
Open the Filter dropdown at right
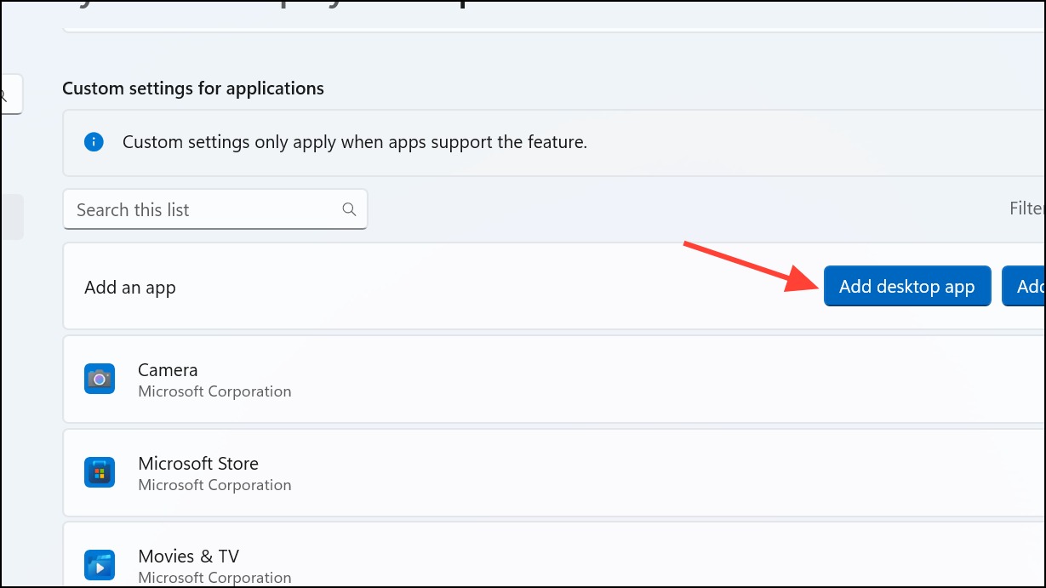tap(1027, 208)
